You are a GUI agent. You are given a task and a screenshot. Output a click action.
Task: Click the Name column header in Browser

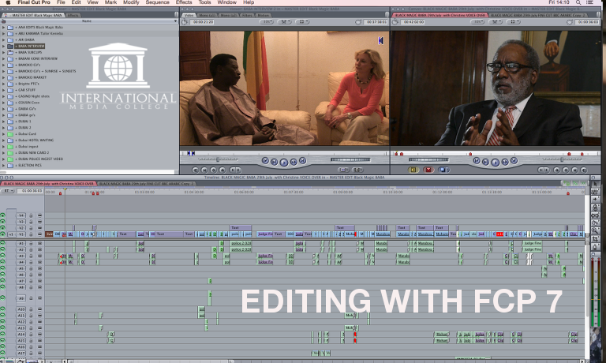[87, 21]
